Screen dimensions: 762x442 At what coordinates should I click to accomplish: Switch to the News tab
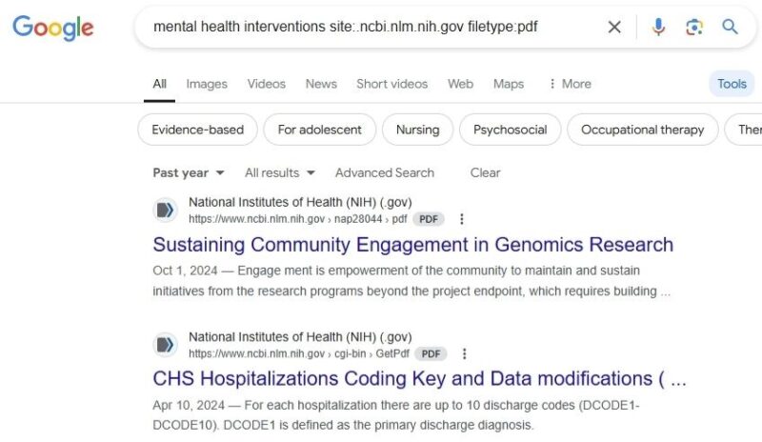321,84
